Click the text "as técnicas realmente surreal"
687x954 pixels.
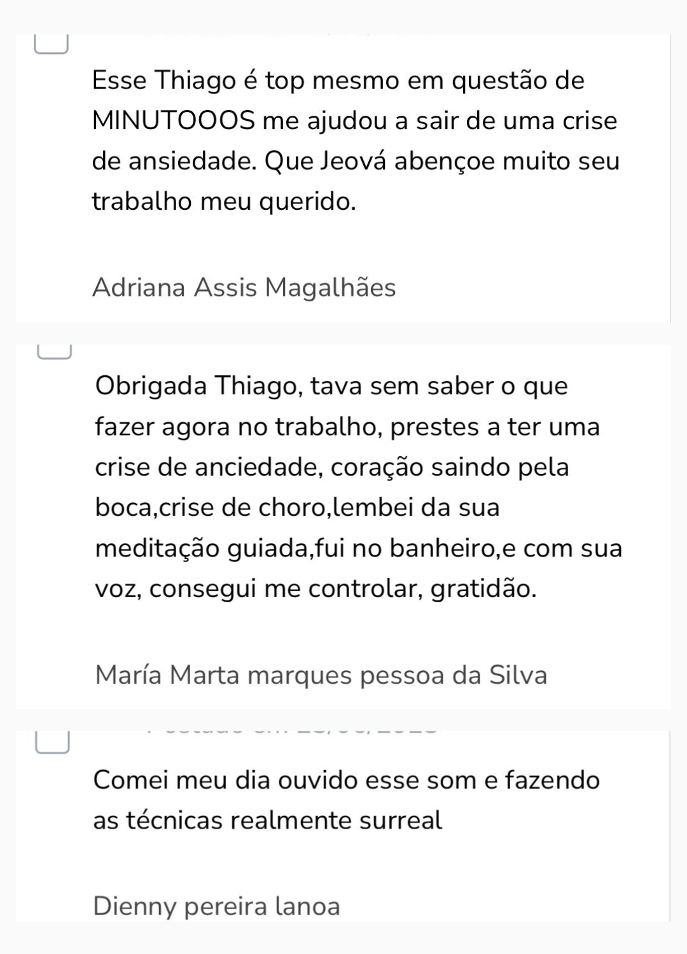(267, 820)
